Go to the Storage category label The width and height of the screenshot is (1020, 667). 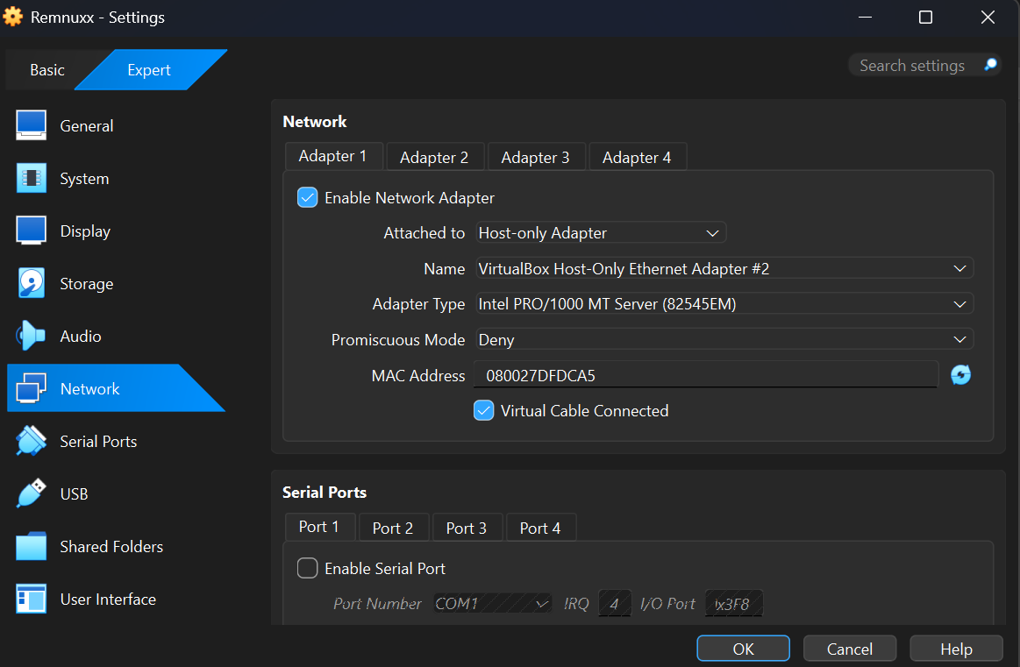tap(87, 283)
